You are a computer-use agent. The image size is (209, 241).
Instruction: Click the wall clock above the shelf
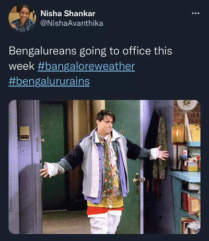pyautogui.click(x=187, y=105)
